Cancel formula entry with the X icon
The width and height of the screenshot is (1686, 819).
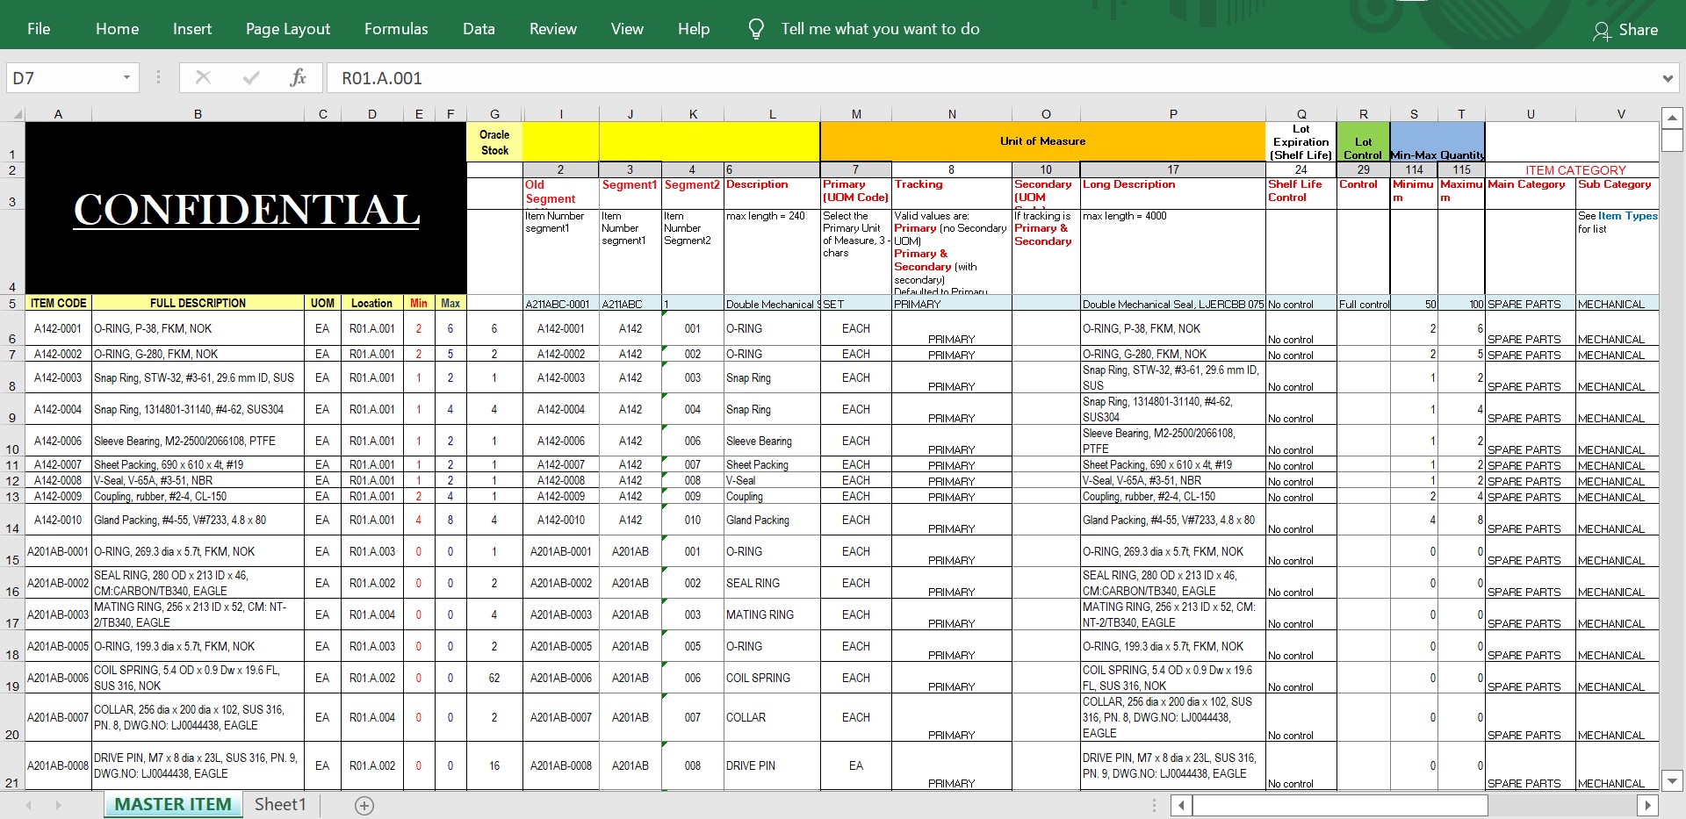(x=203, y=78)
